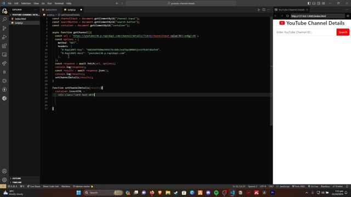Open Customize Layout in title bar
This screenshot has height=197, width=351.
click(324, 3)
